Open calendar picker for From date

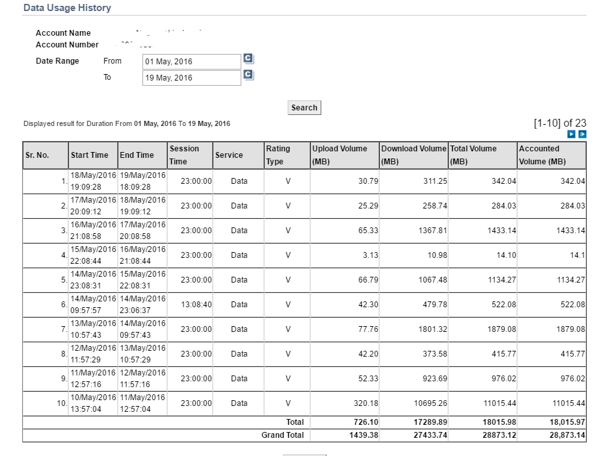pos(247,58)
